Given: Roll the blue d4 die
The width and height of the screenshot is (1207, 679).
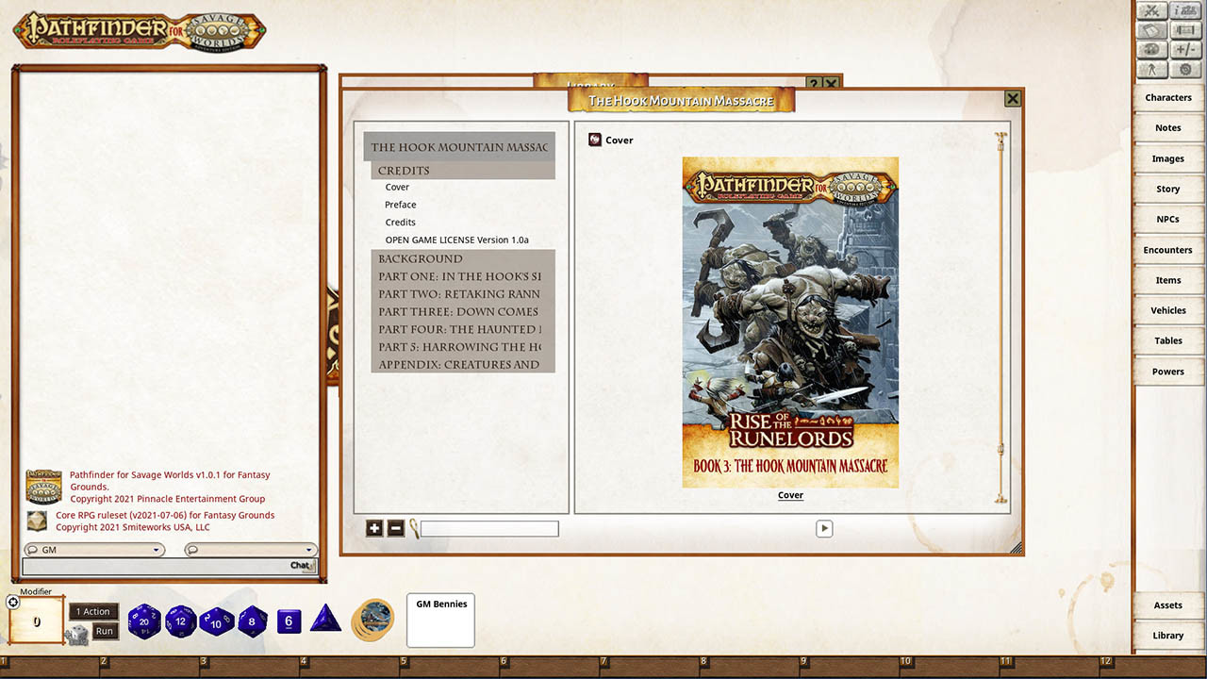Looking at the screenshot, I should tap(325, 620).
